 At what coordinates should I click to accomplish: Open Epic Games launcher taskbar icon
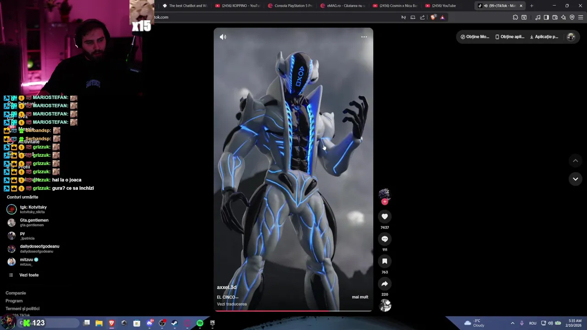click(212, 323)
